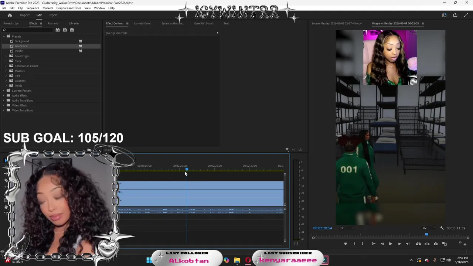Viewport: 473px width, 266px height.
Task: Expand the Video Transitions folder
Action: click(4, 110)
